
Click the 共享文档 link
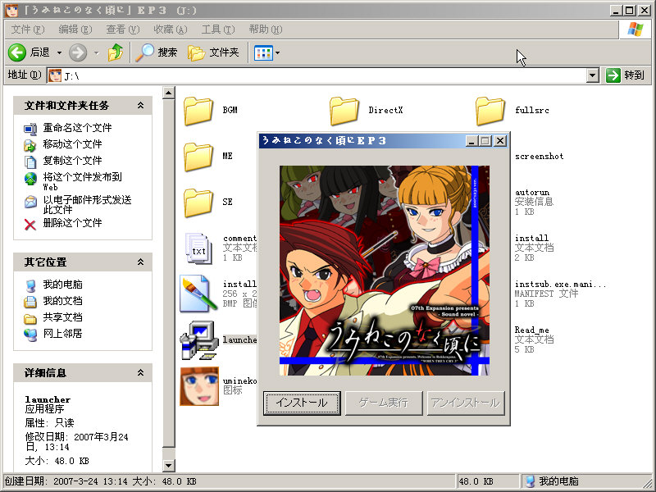63,317
